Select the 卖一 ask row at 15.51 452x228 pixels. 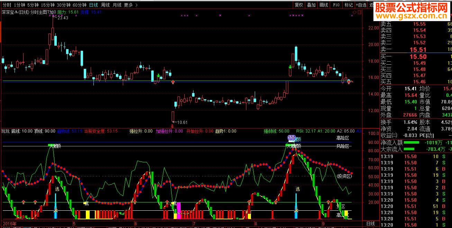tap(416, 49)
